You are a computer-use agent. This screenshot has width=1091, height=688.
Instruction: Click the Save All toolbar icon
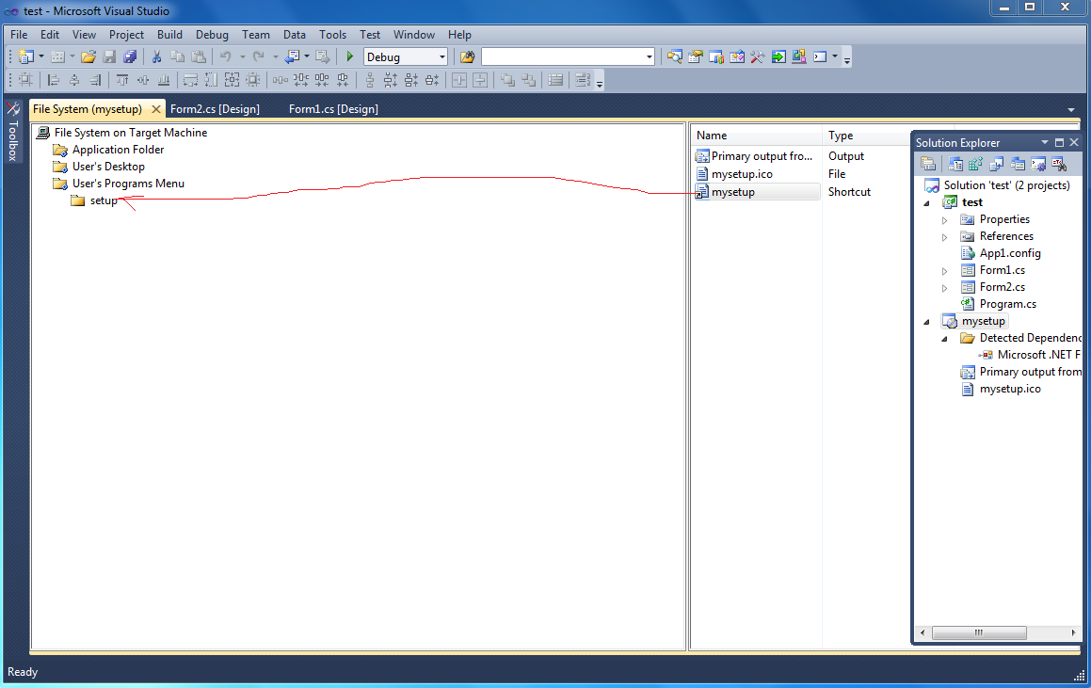pyautogui.click(x=130, y=57)
